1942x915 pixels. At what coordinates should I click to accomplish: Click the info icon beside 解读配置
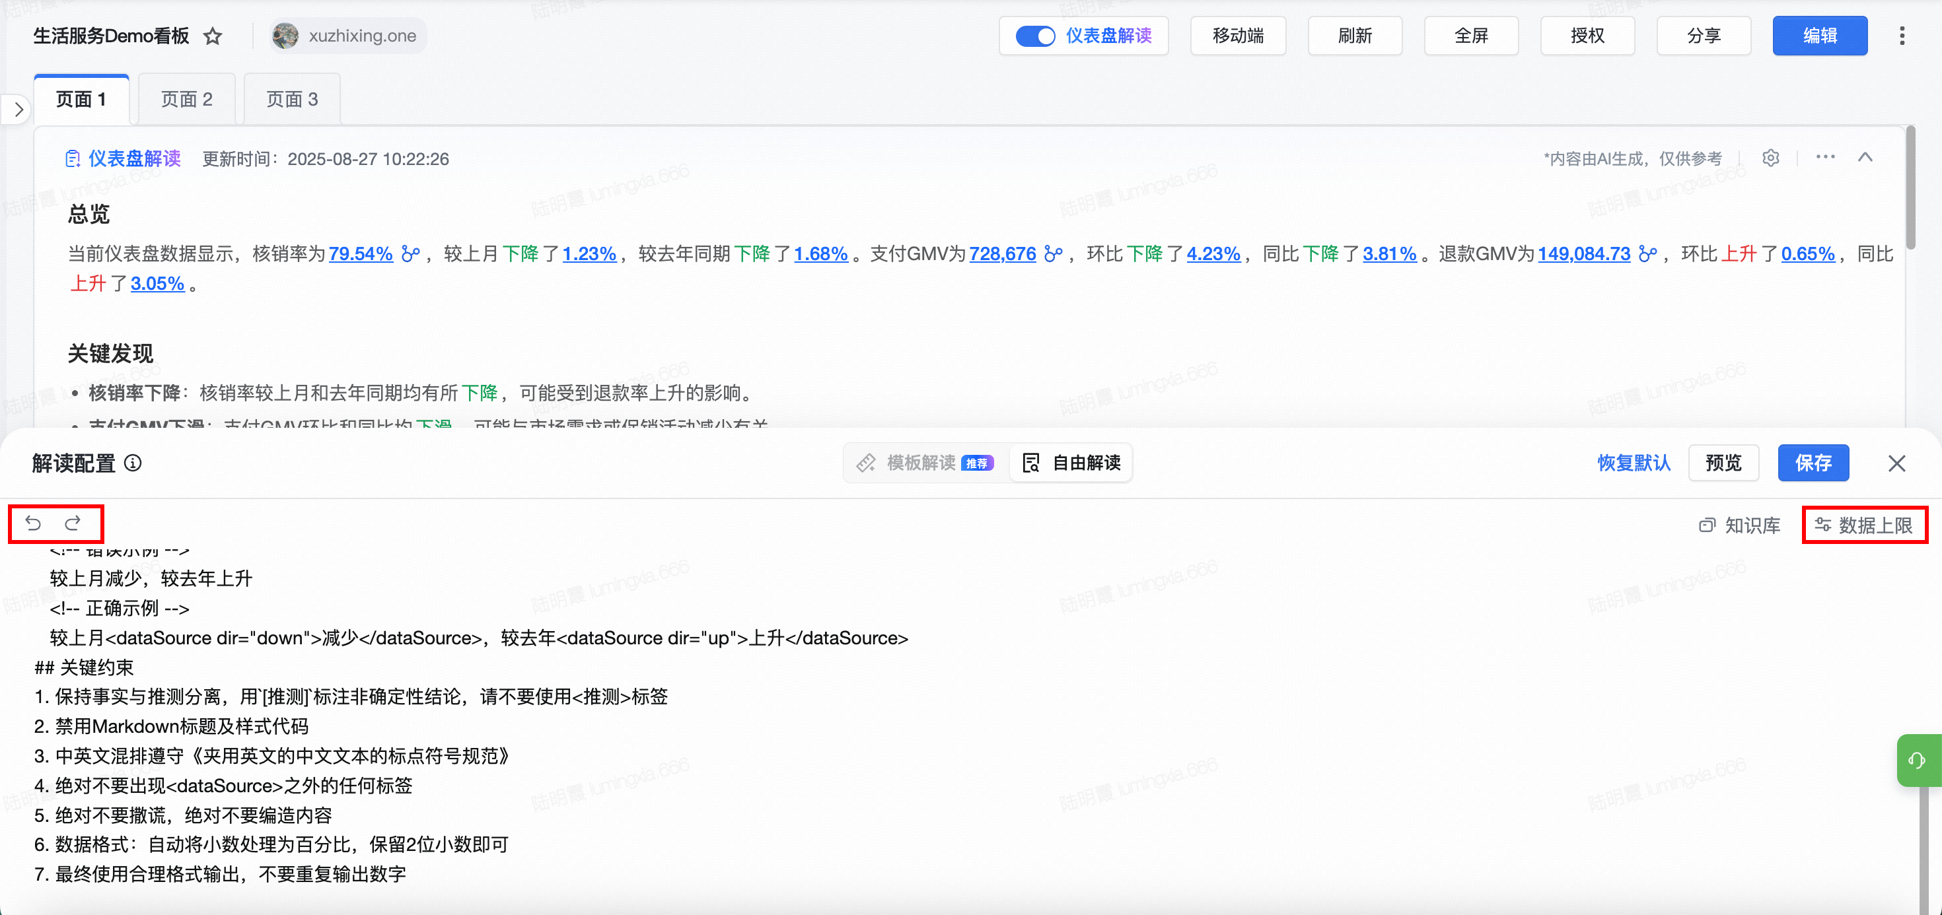pos(133,463)
